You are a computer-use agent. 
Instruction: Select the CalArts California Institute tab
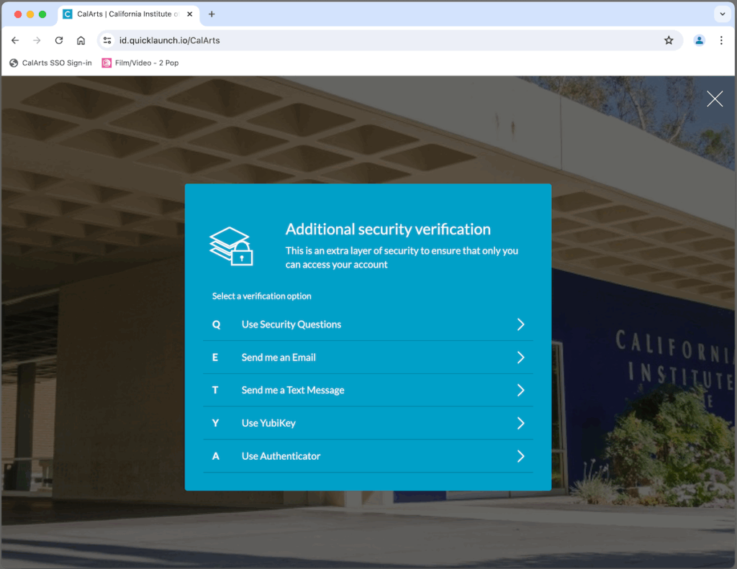[x=128, y=14]
